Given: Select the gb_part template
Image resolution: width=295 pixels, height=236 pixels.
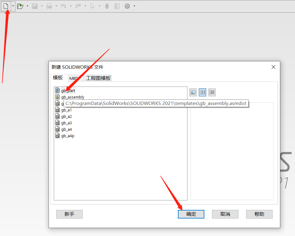Looking at the screenshot, I should pos(68,91).
